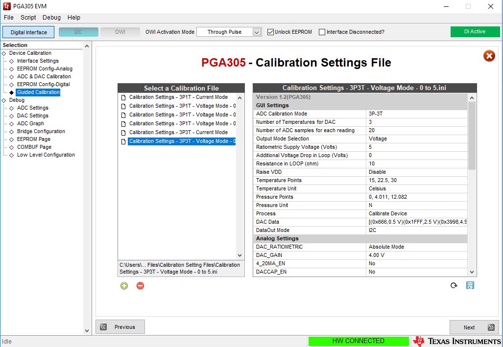The width and height of the screenshot is (503, 347).
Task: Select Guided Calibration tree item
Action: click(x=38, y=93)
